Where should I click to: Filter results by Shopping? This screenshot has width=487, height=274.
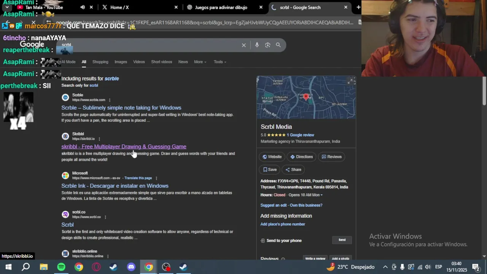tap(100, 62)
